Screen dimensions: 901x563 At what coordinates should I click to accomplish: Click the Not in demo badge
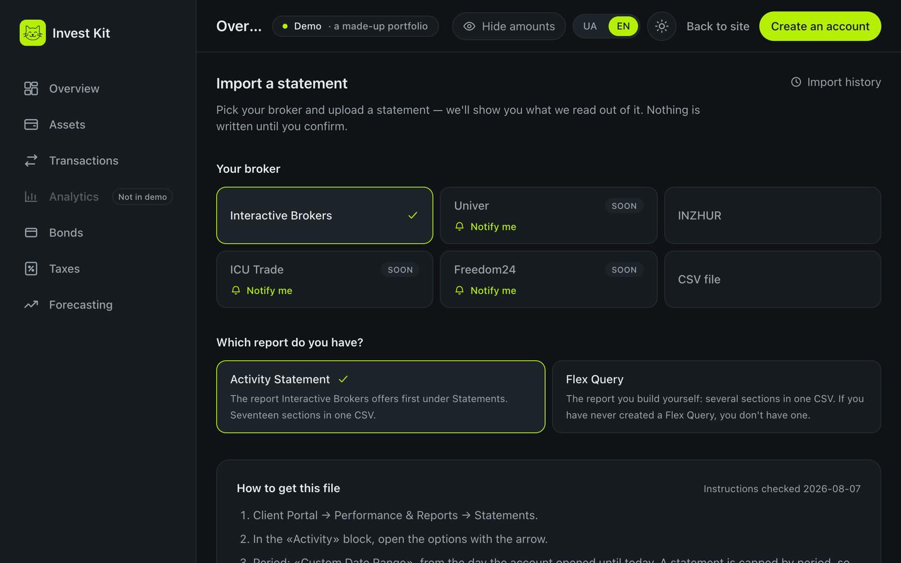[x=142, y=196]
